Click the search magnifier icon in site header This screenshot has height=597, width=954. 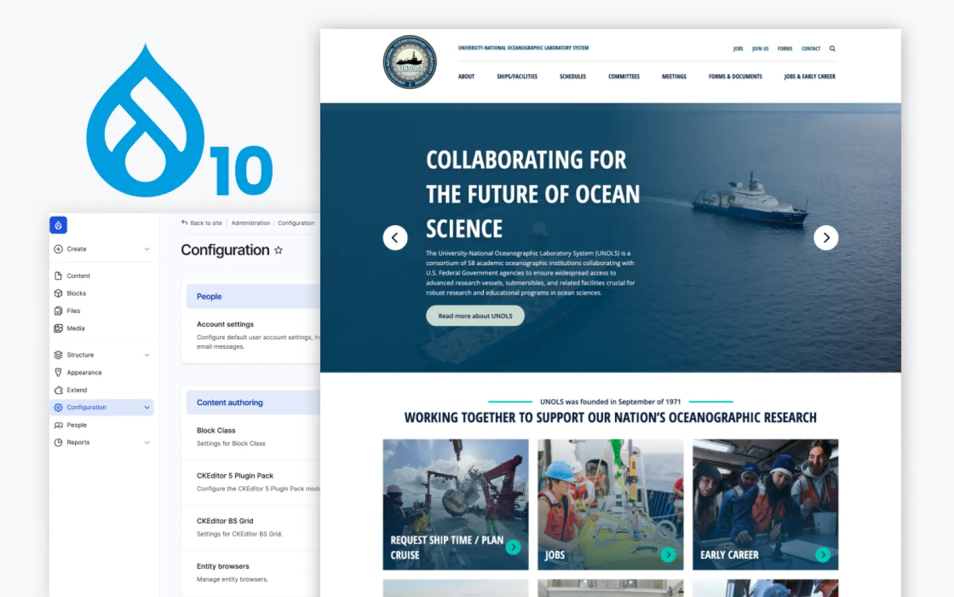pos(832,49)
